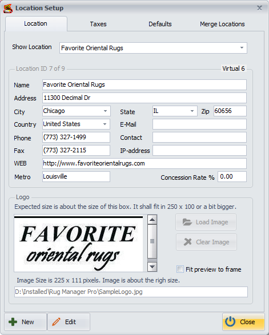Image resolution: width=269 pixels, height=335 pixels.
Task: Click the folder icon on Load Image
Action: click(x=187, y=222)
